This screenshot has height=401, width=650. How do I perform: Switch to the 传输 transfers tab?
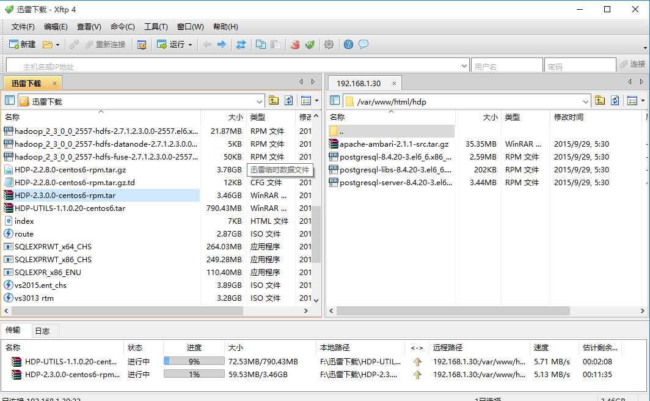13,330
